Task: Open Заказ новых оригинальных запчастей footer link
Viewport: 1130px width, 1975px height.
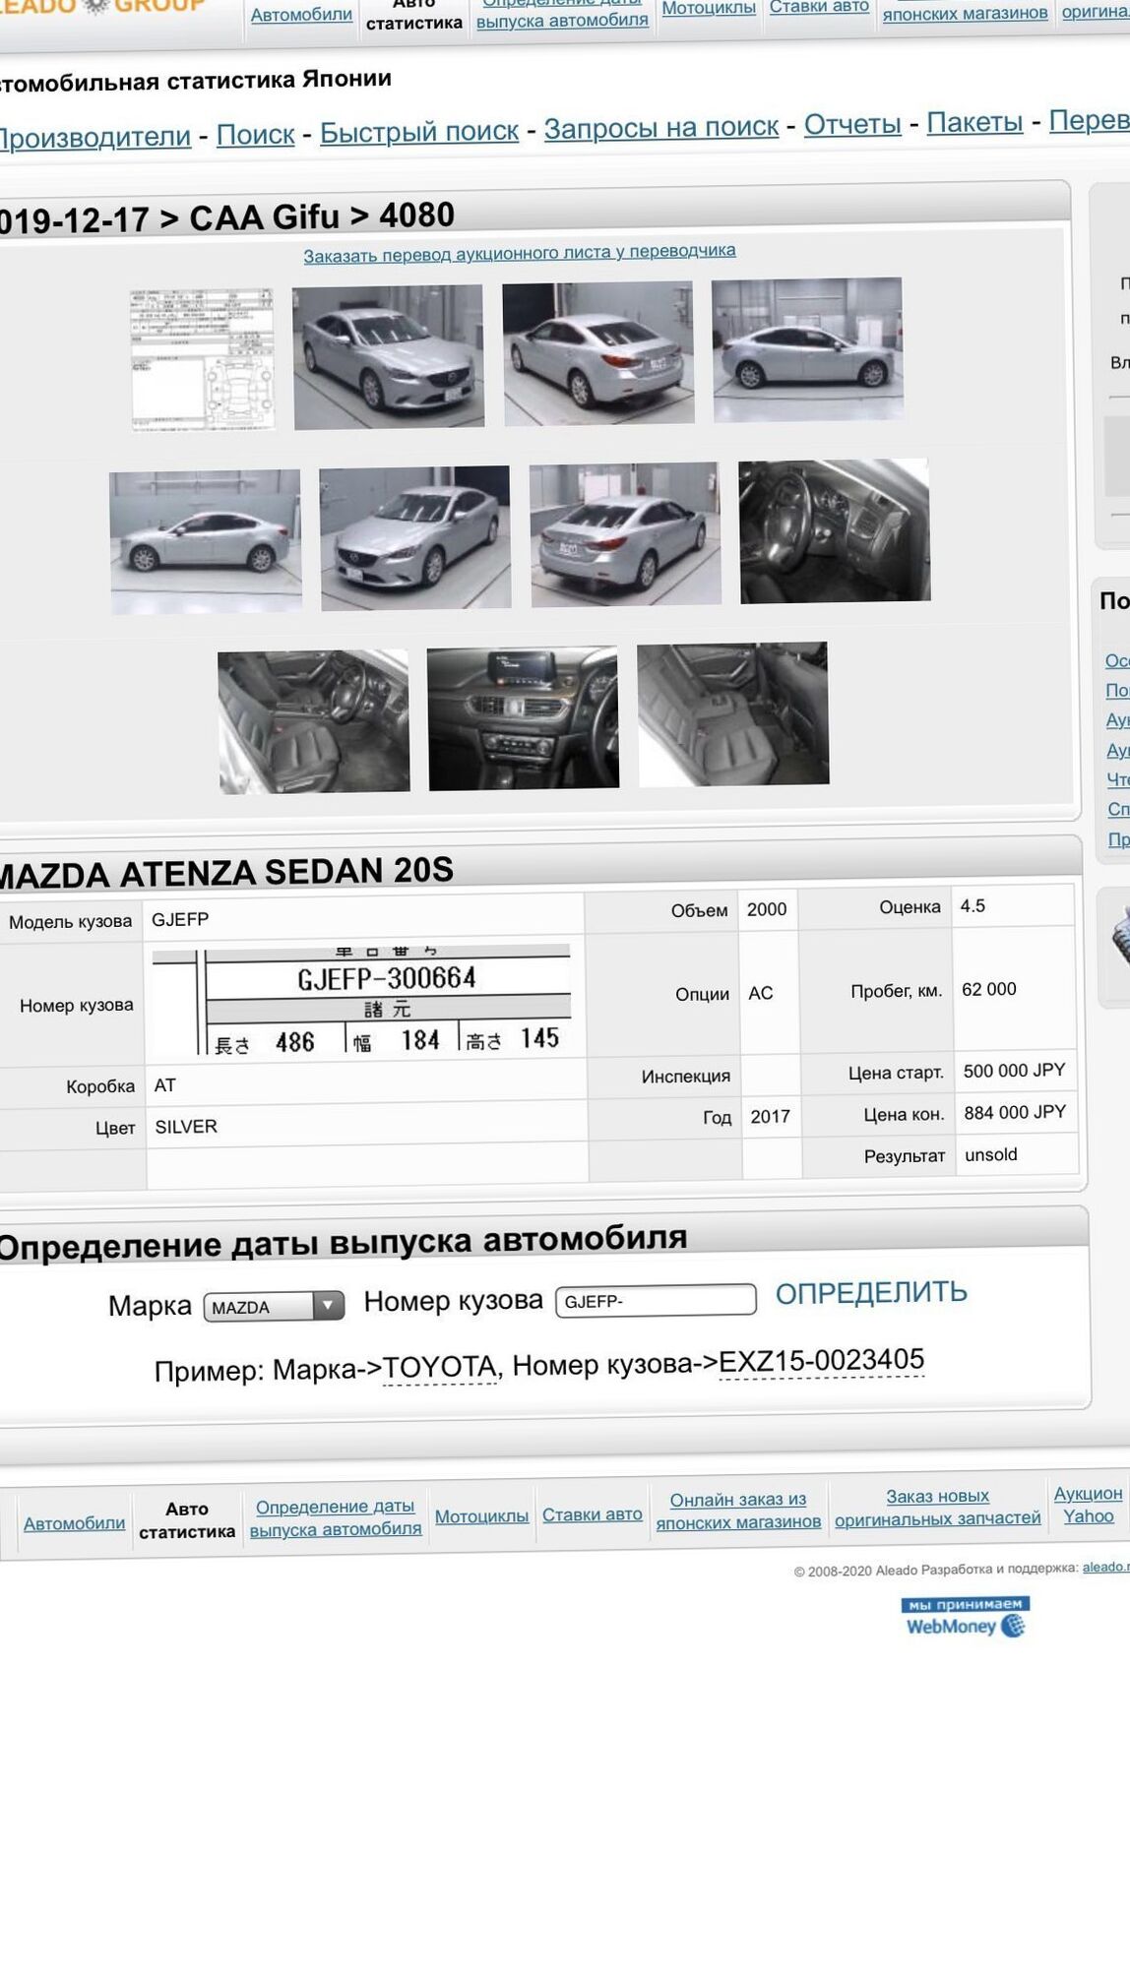Action: (x=938, y=1508)
